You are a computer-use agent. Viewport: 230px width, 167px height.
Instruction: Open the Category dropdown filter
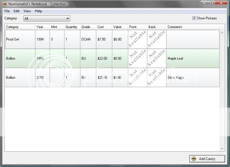[x=47, y=19]
